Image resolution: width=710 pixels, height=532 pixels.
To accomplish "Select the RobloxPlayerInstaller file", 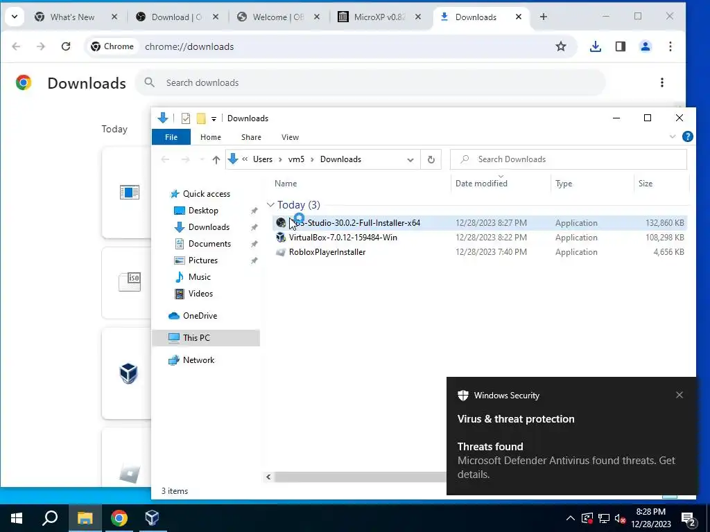I will pyautogui.click(x=480, y=252).
